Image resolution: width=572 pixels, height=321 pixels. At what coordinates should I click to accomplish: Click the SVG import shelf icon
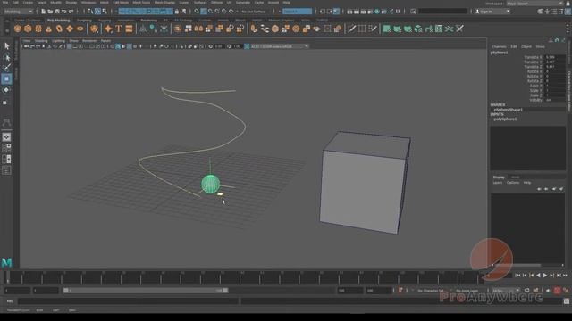point(129,29)
